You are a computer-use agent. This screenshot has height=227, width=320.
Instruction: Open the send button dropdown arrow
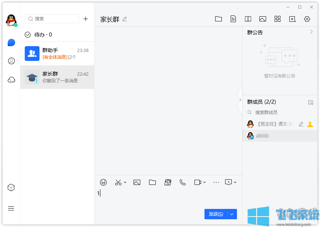pos(231,214)
